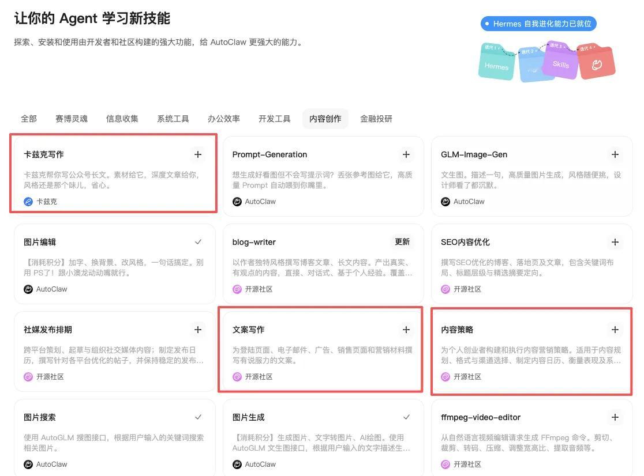Image resolution: width=644 pixels, height=476 pixels.
Task: Click plus icon on 卡兹克写作 card
Action: 198,154
